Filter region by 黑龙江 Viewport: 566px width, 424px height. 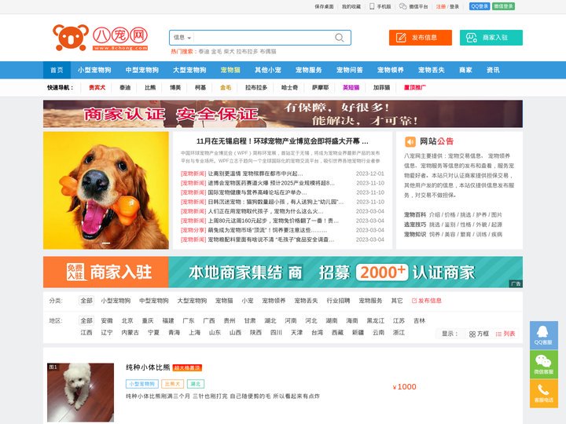click(x=376, y=320)
